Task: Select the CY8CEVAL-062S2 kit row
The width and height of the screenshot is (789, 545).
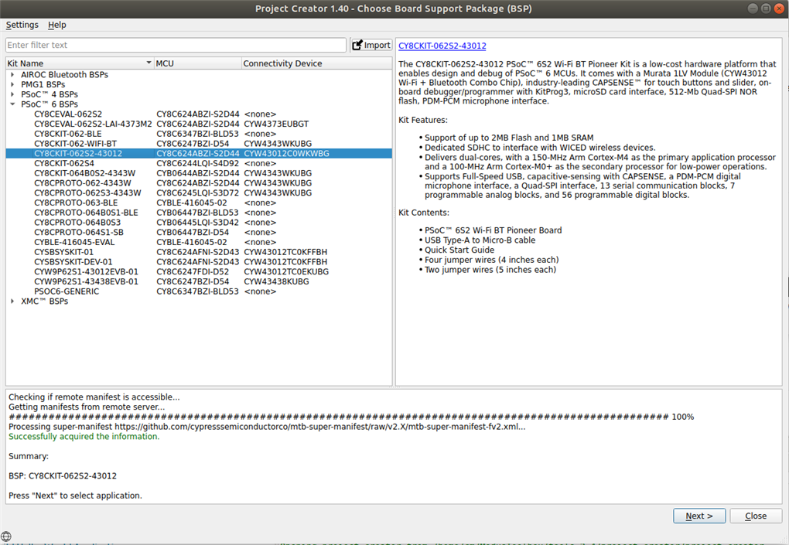Action: (199, 114)
